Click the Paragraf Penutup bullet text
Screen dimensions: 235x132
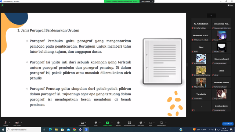[80, 96]
